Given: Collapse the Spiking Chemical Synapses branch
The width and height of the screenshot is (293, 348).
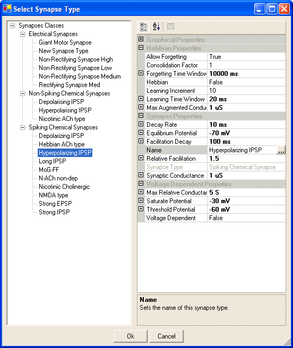Looking at the screenshot, I should click(x=22, y=128).
